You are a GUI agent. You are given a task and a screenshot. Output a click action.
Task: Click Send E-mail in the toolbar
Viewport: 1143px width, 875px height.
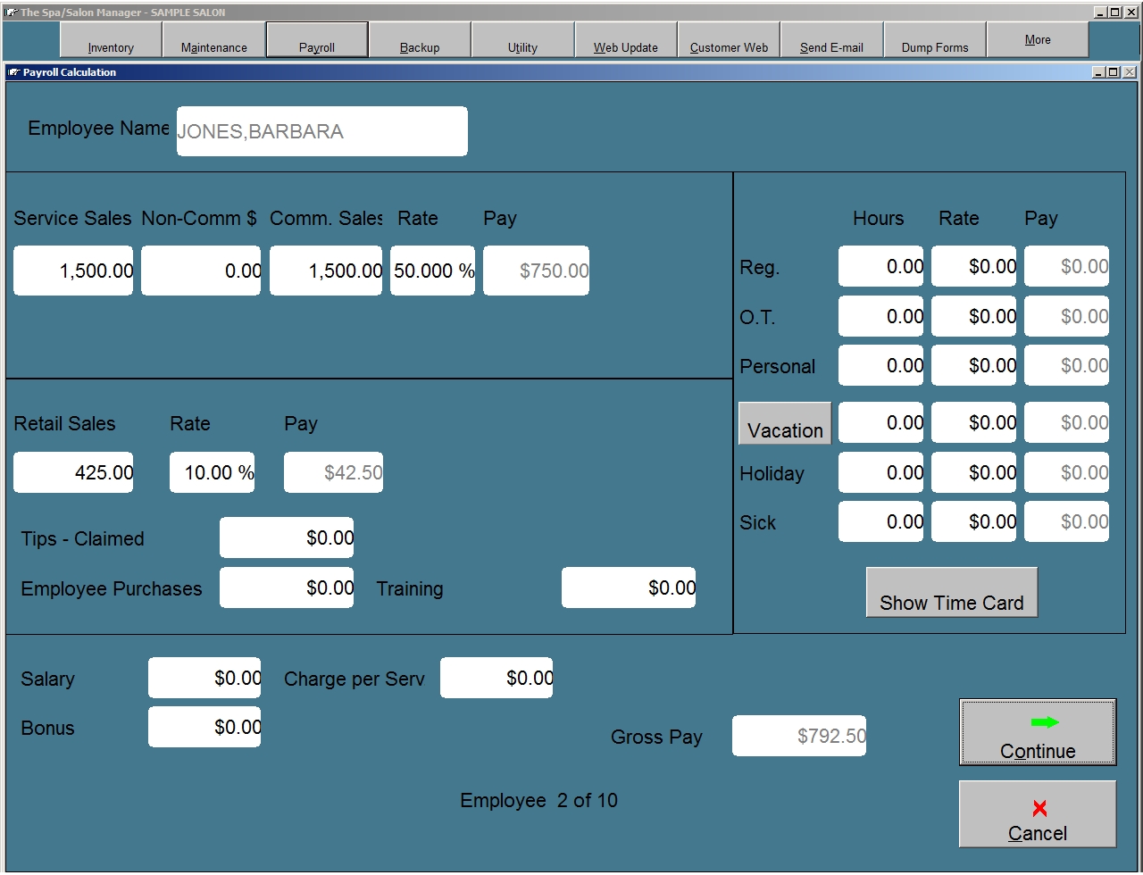[831, 40]
